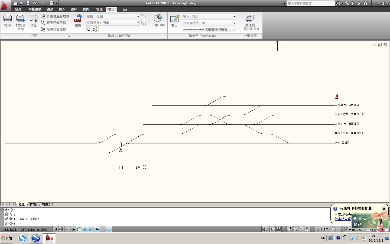Toggle Lineweight display in status bar
Screen dimensions: 390x244
point(103,229)
